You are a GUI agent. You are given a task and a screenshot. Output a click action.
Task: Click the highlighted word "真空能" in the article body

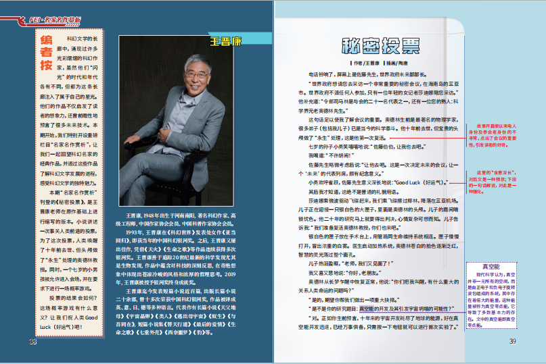(x=366, y=309)
